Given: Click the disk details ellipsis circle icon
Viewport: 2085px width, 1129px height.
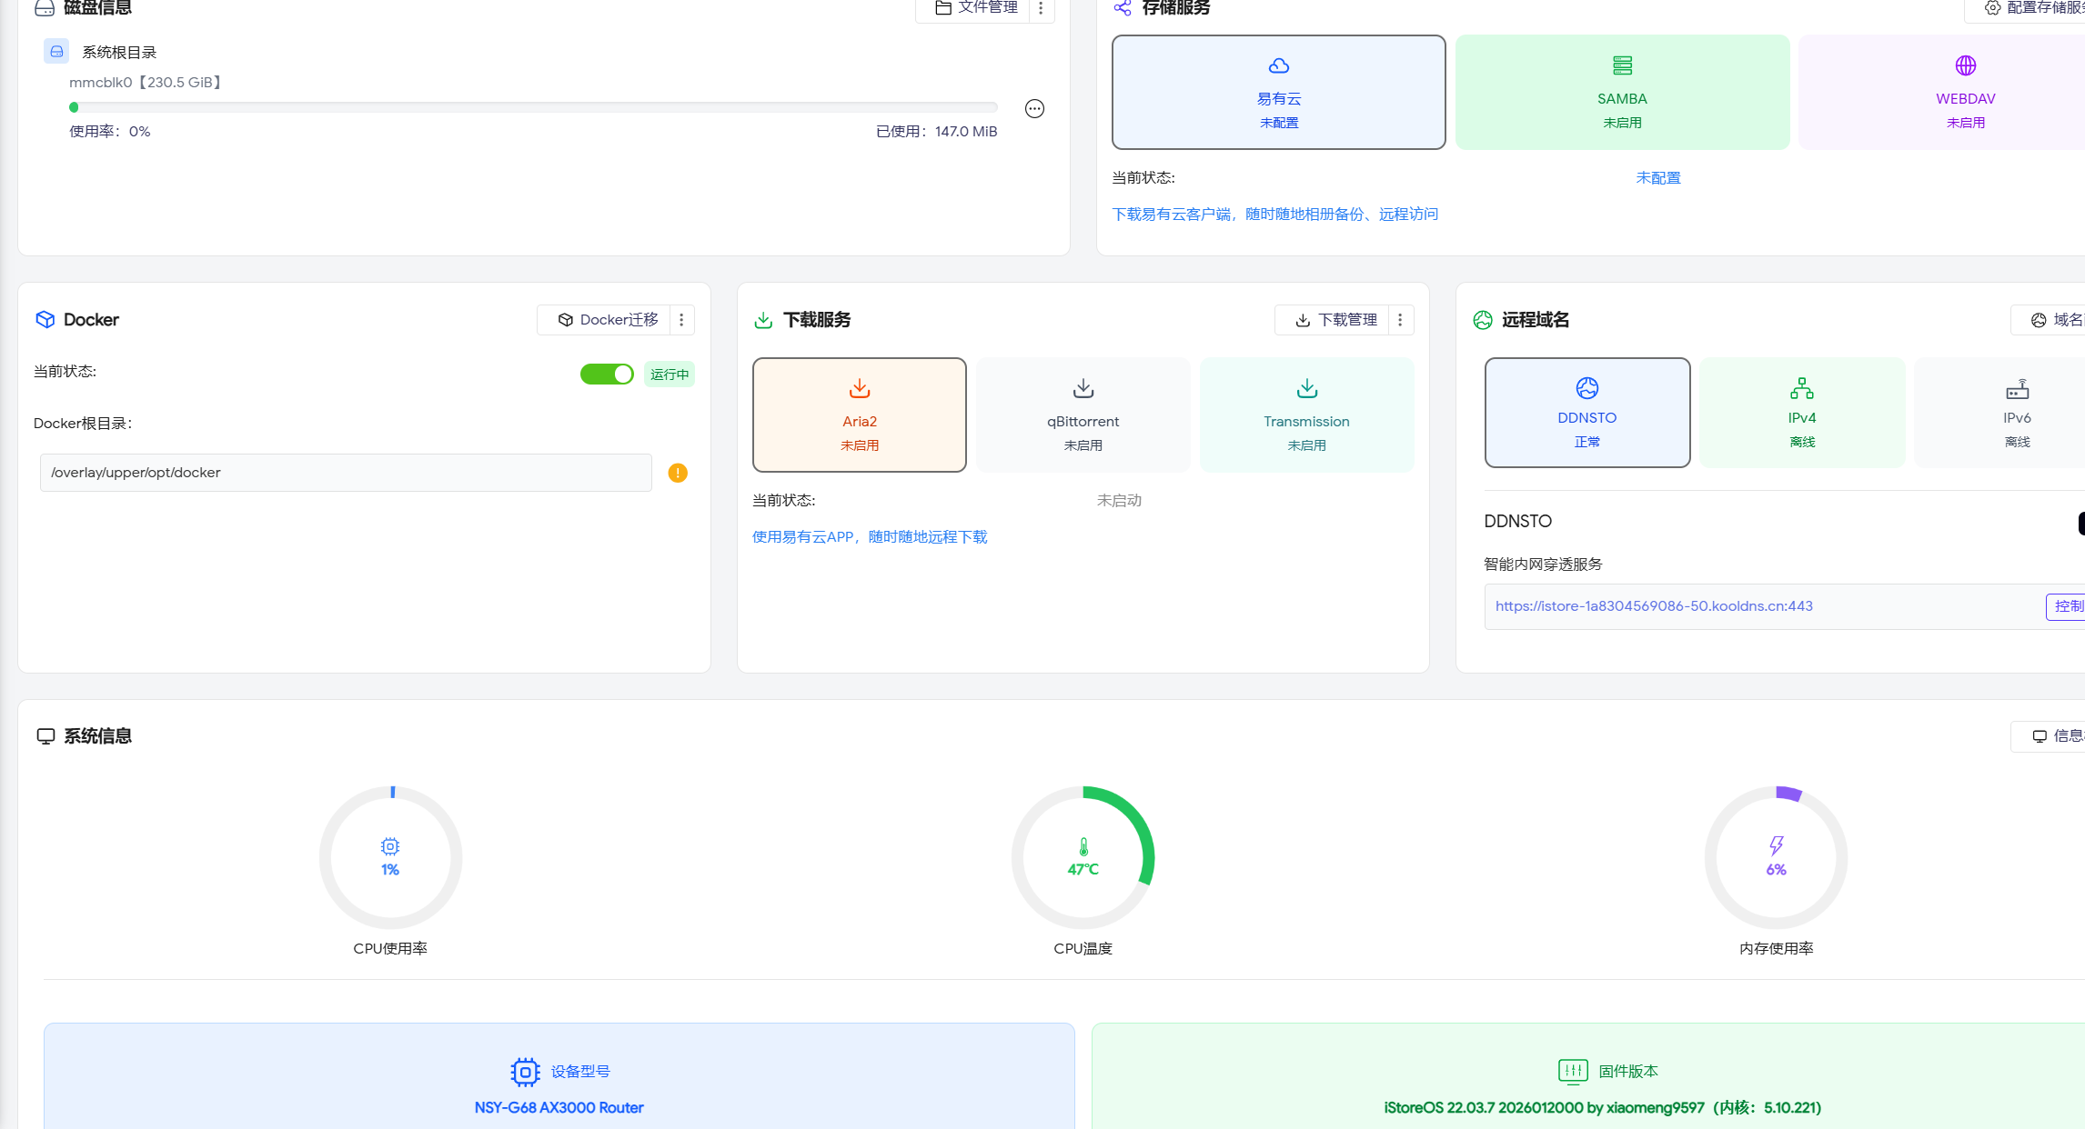Looking at the screenshot, I should tap(1034, 109).
